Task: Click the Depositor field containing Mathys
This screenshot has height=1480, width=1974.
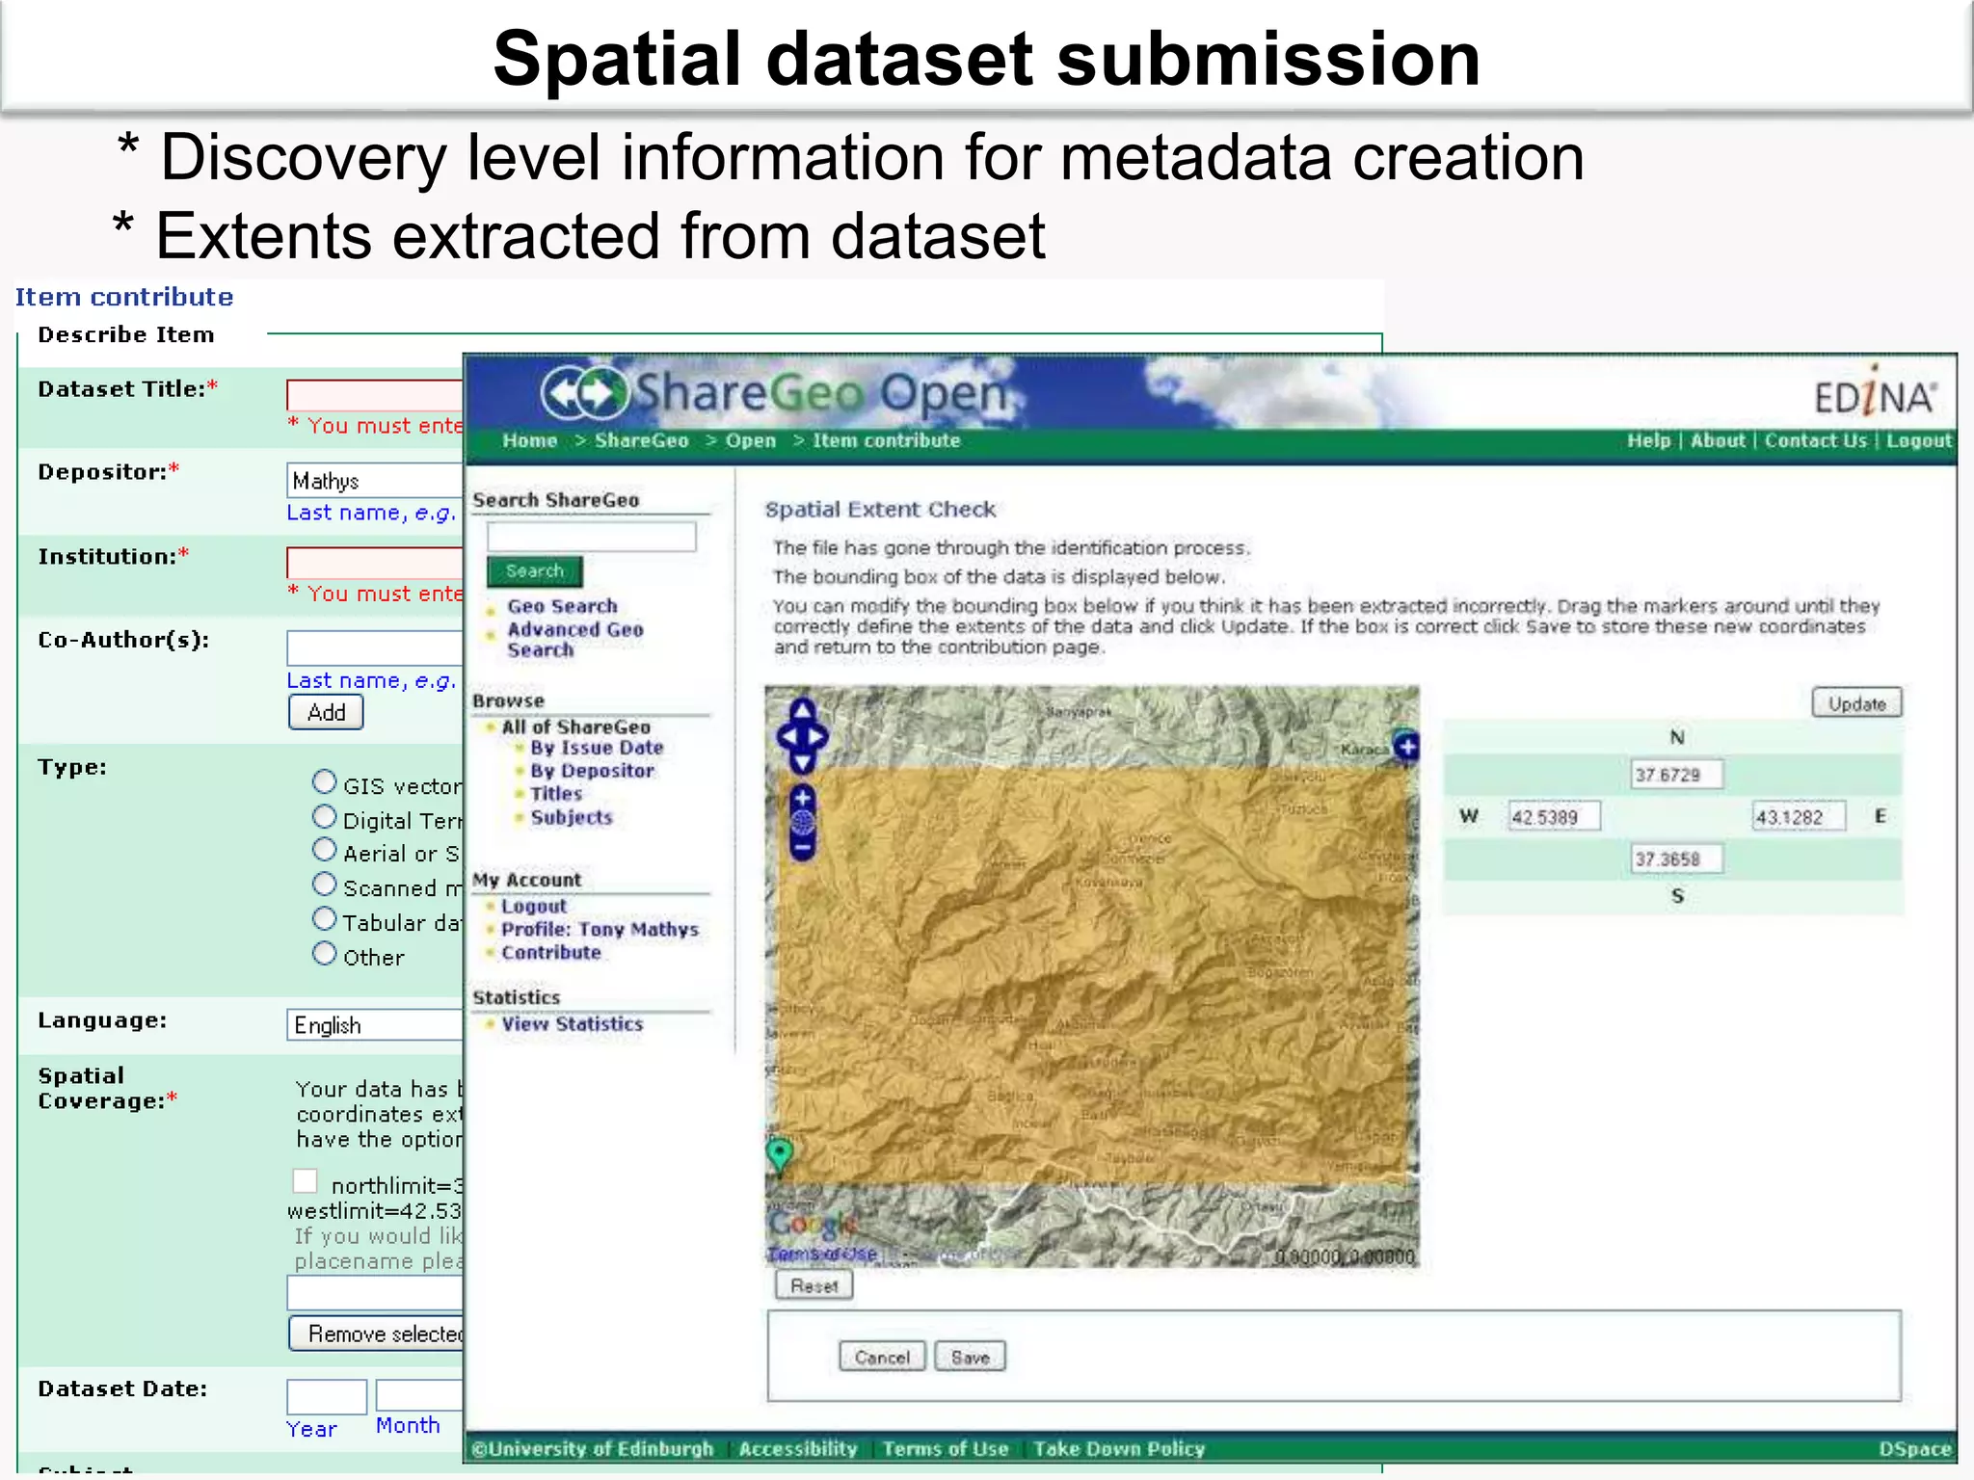Action: coord(375,480)
